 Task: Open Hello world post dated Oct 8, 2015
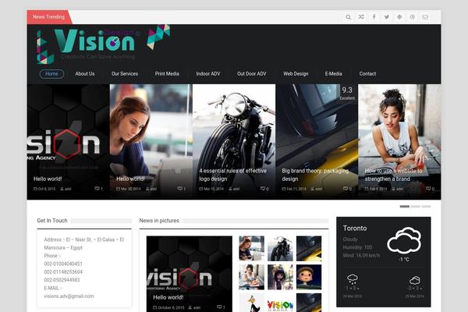point(48,179)
